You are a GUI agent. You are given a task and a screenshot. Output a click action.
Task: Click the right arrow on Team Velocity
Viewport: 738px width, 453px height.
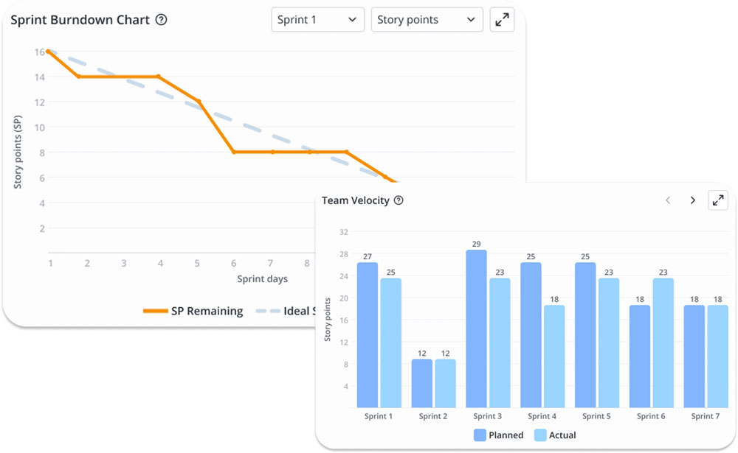click(x=693, y=200)
